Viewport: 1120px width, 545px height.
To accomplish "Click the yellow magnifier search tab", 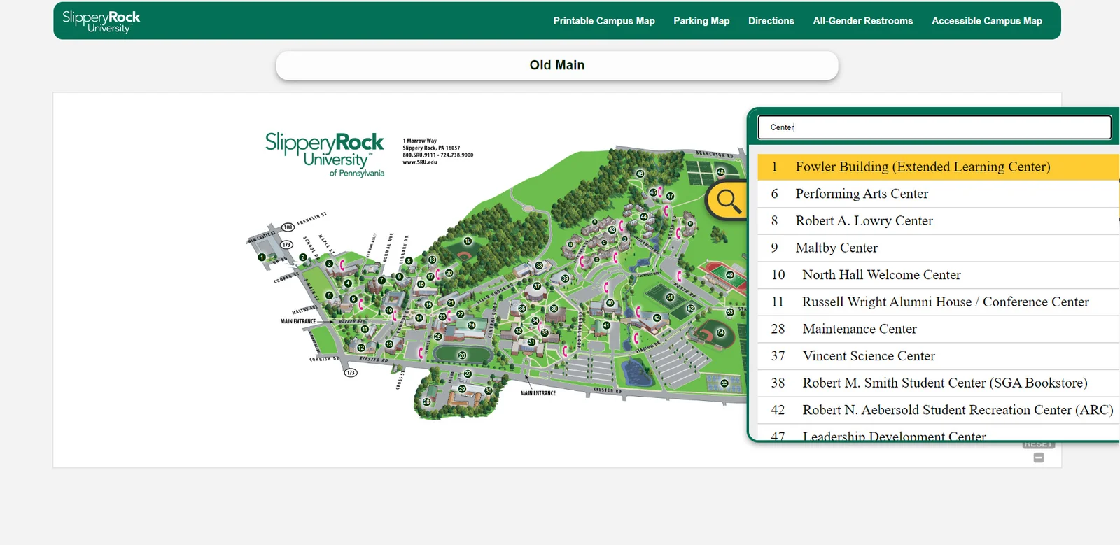I will click(728, 201).
